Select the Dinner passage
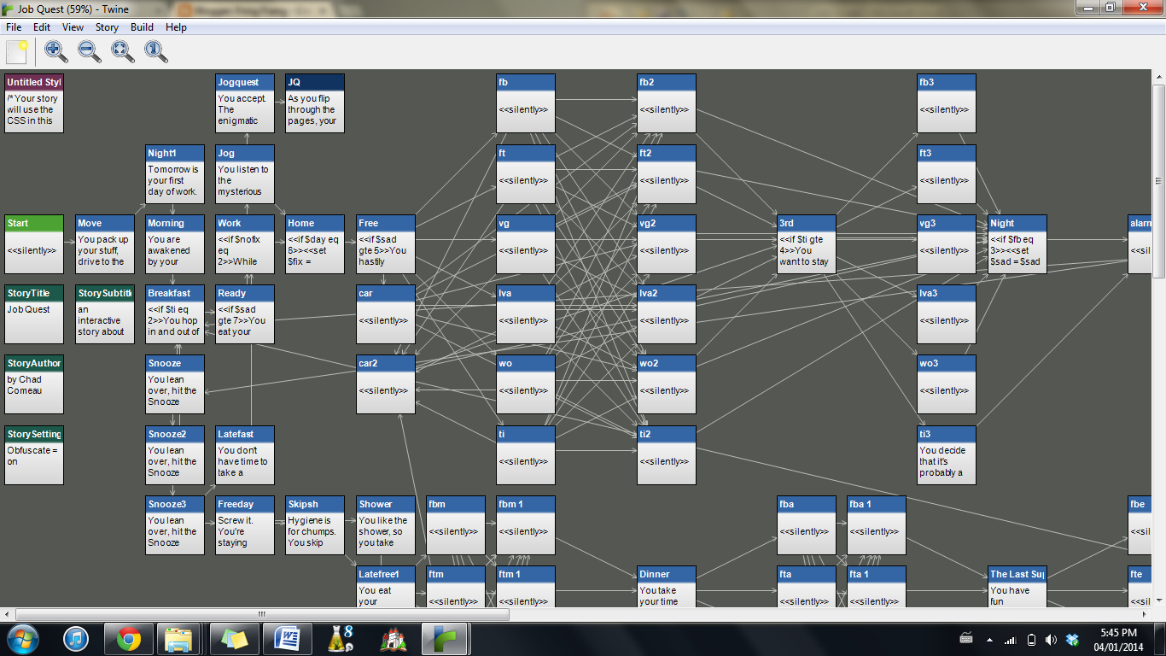1166x656 pixels. (667, 587)
